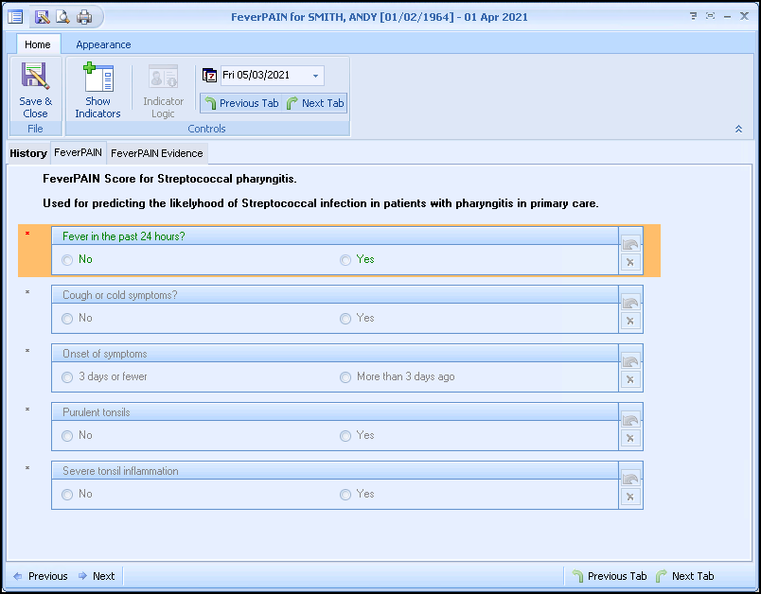Click Previous in the bottom left navigation
The width and height of the screenshot is (761, 594).
pos(41,576)
